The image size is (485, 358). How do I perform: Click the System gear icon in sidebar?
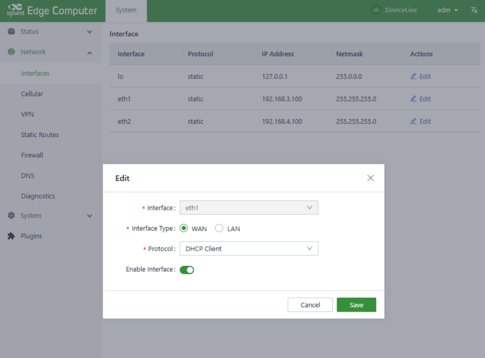(12, 216)
